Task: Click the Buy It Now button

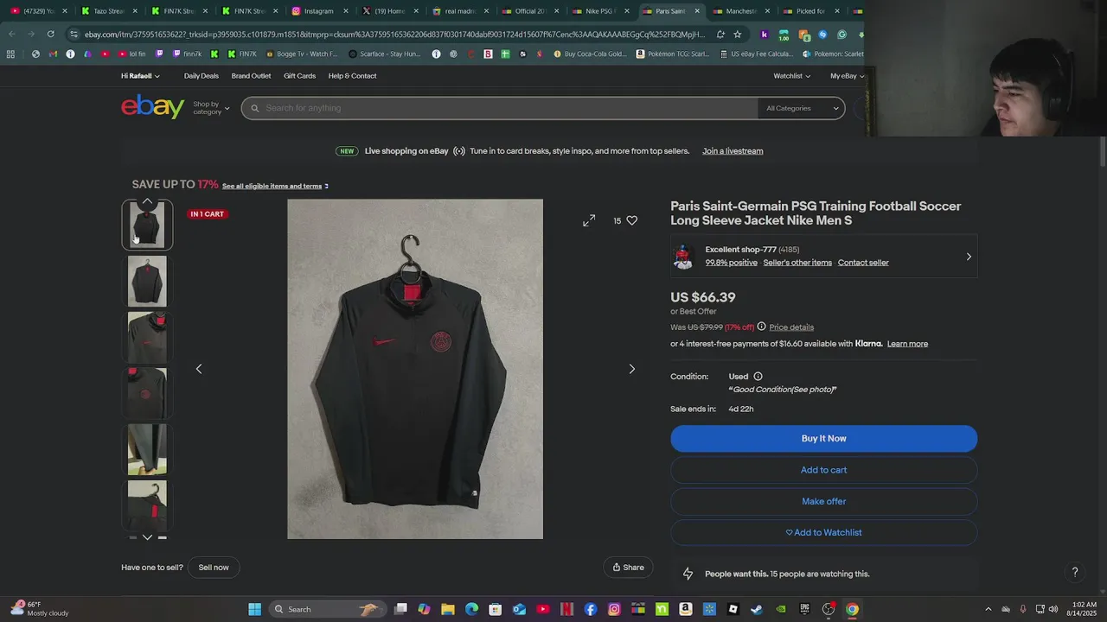Action: 823,439
